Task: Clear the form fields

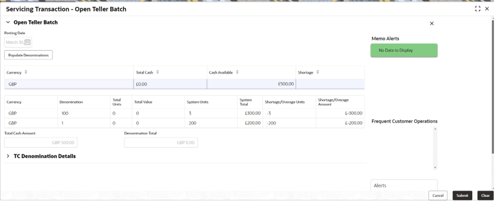Action: coord(485,195)
